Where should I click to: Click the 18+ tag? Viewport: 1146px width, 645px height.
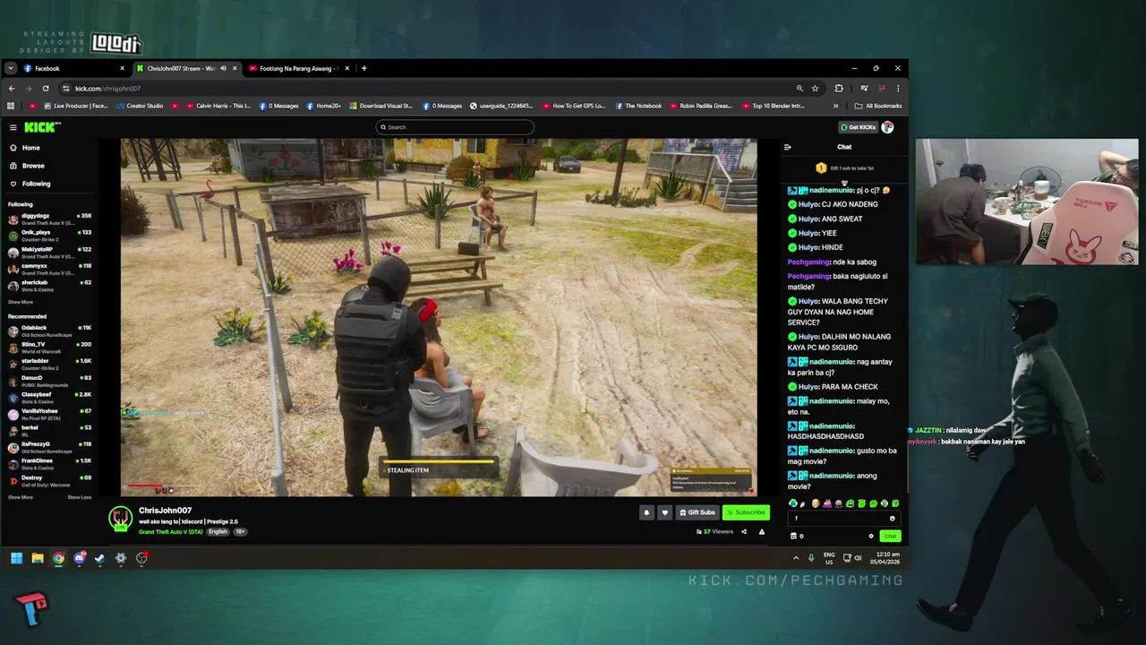[240, 532]
